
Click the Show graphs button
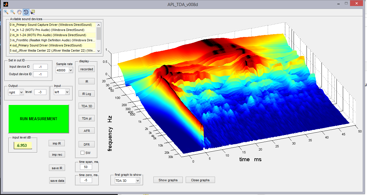pos(168,180)
